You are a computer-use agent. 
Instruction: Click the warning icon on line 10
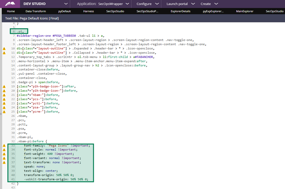point(4,49)
